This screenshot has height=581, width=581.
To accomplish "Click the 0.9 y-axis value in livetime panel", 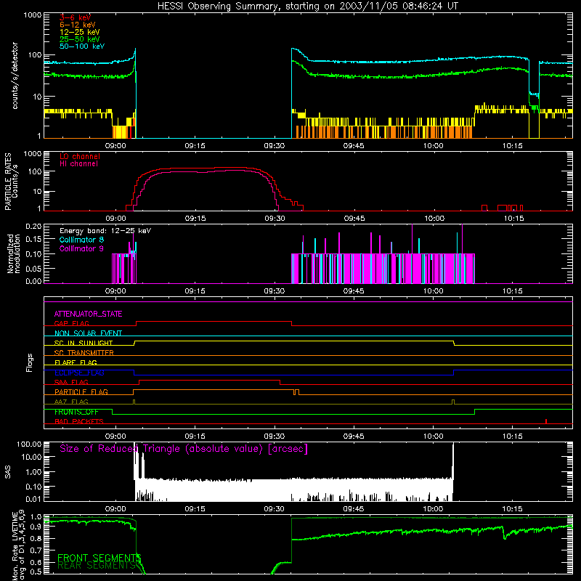I will (x=36, y=527).
